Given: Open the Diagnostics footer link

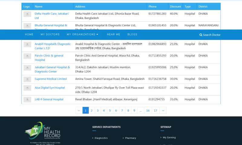Looking at the screenshot, I should point(101,138).
